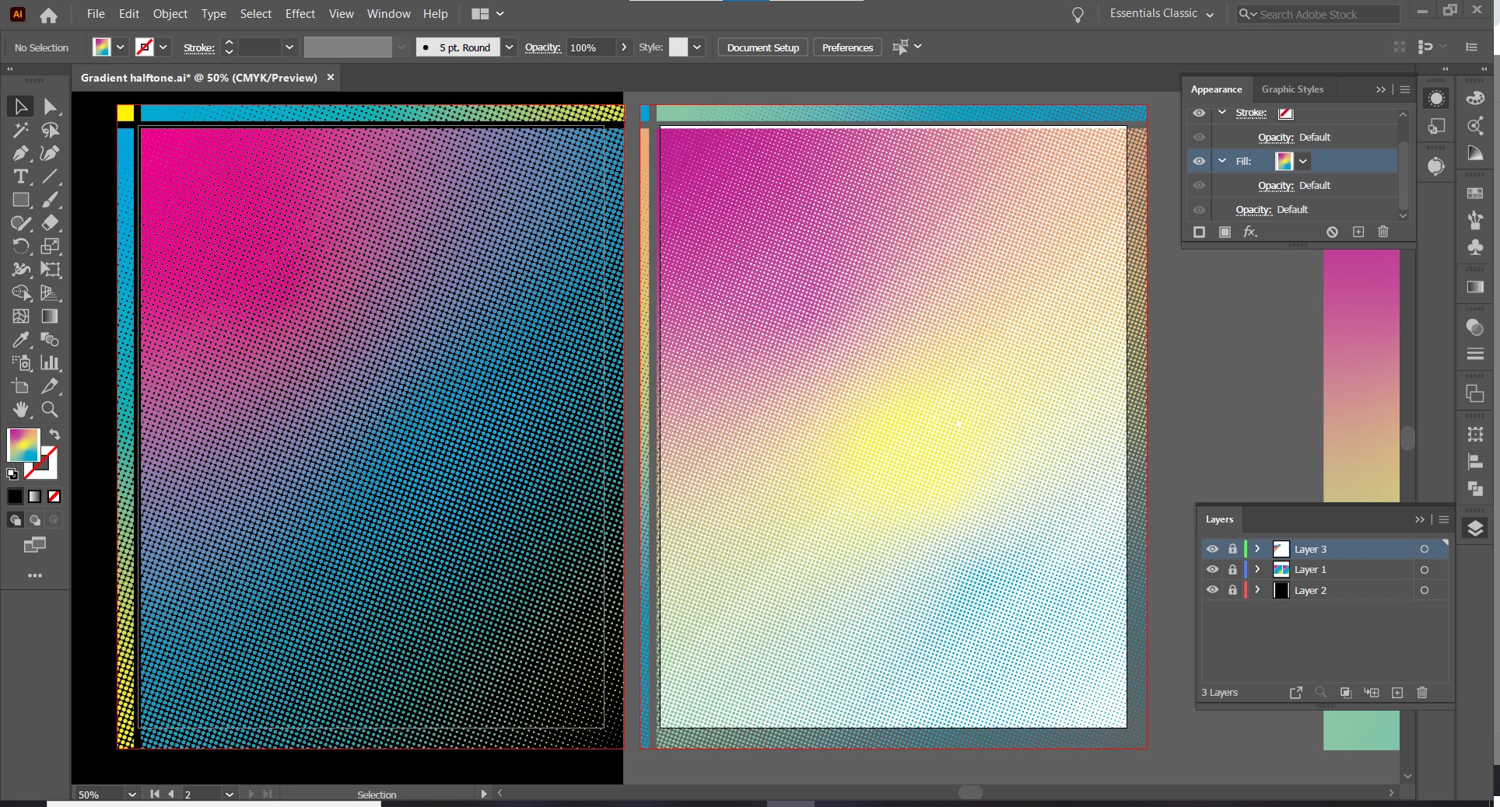Select the Direct Selection tool

click(51, 107)
